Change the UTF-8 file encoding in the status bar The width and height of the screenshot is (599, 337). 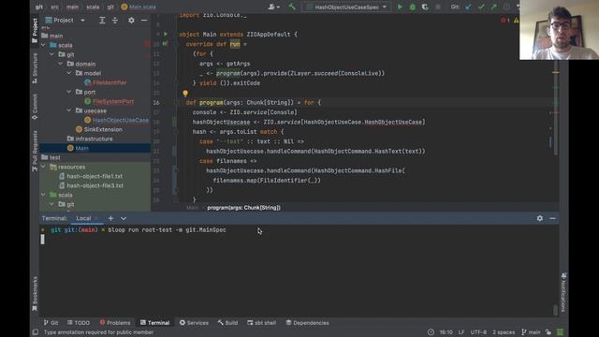(x=478, y=332)
